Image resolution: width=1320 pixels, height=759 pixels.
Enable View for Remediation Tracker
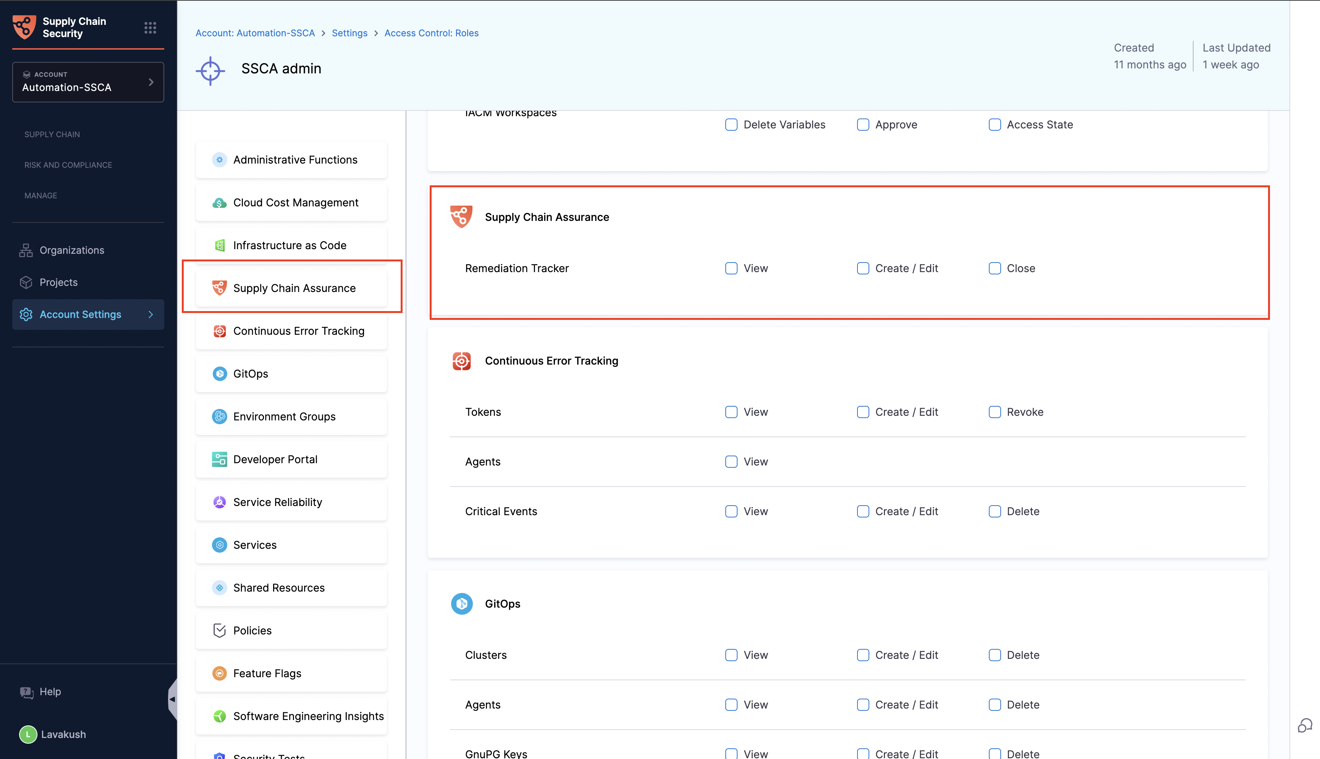coord(731,268)
